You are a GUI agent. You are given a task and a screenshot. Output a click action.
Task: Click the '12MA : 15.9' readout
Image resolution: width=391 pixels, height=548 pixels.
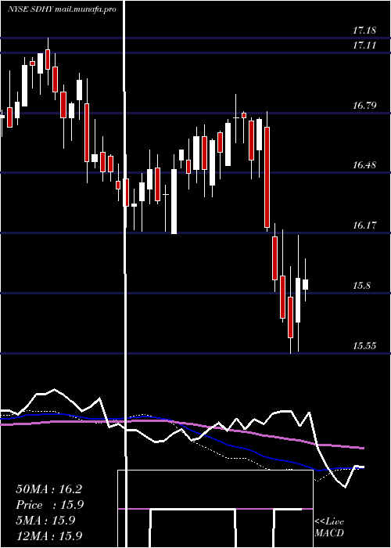pyautogui.click(x=48, y=535)
